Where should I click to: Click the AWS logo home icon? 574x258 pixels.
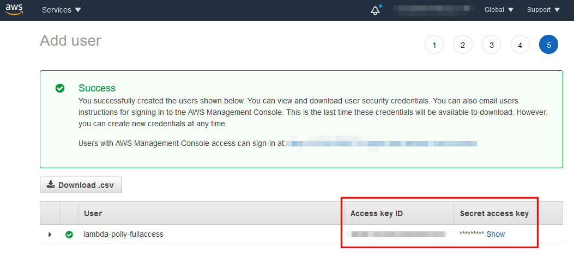click(x=15, y=9)
